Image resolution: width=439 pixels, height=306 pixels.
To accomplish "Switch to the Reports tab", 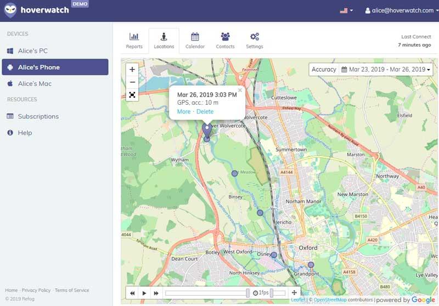I will 134,41.
